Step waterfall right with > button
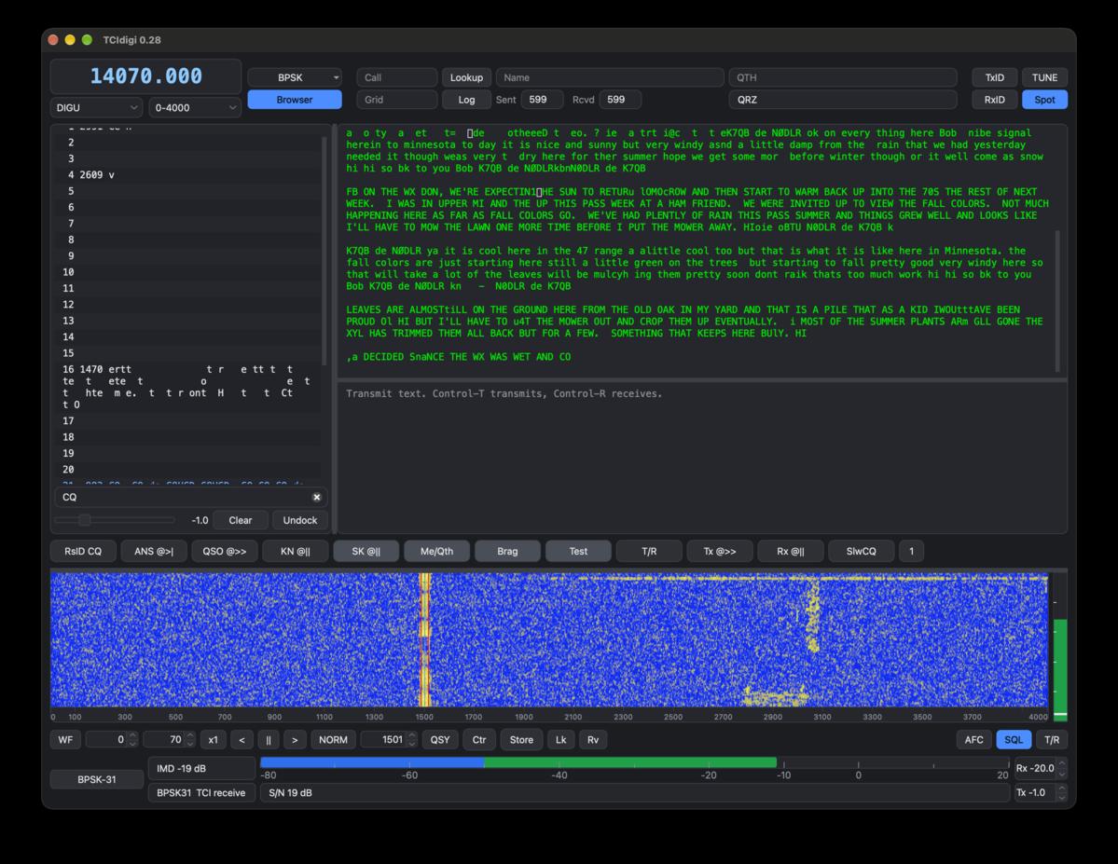The width and height of the screenshot is (1118, 864). (x=295, y=739)
